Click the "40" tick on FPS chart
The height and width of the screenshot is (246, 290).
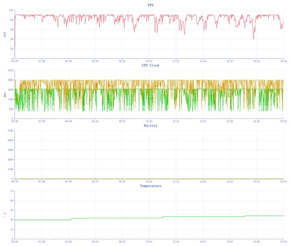pyautogui.click(x=12, y=39)
